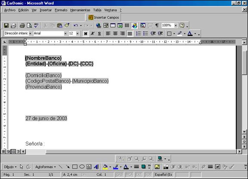This screenshot has width=248, height=179.
Task: Open Borders dropdown arrow
Action: (x=174, y=34)
